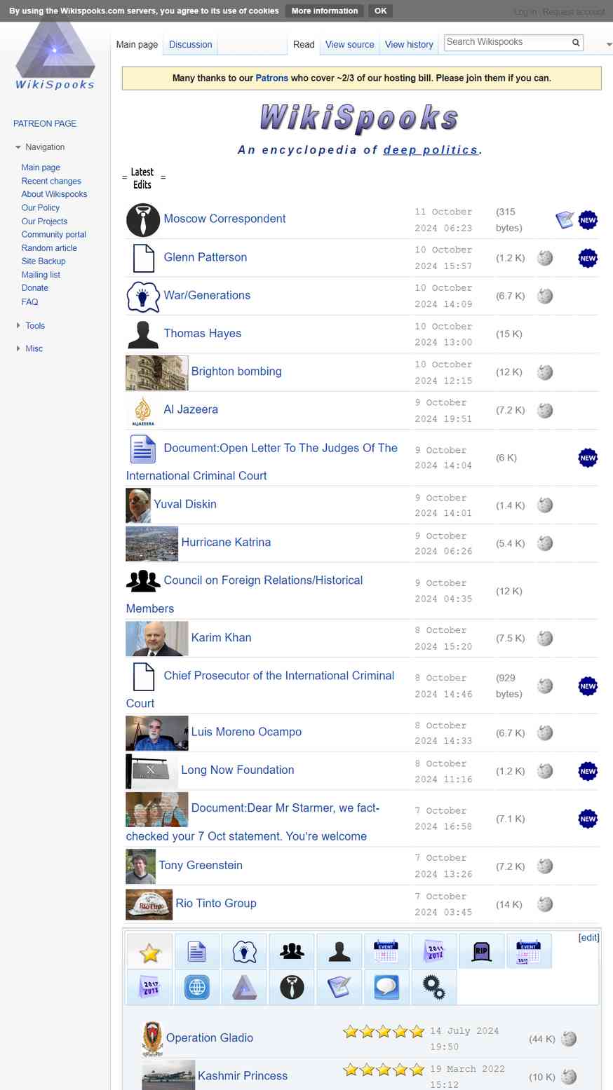Select the Main page tab
This screenshot has width=613, height=1090.
point(137,44)
